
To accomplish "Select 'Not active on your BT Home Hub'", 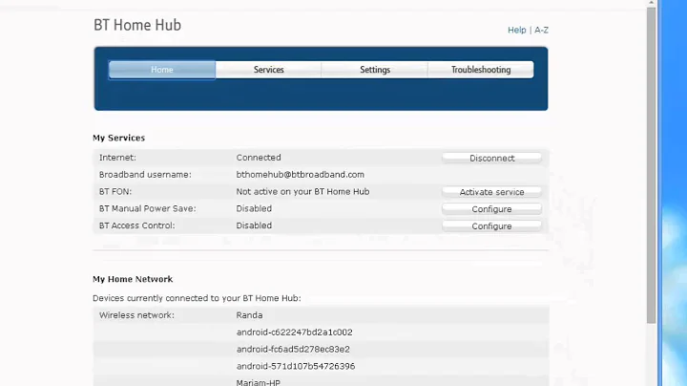I will pos(302,192).
